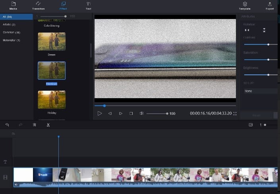280x194 pixels.
Task: Adjust the Saturation slider
Action: (x=261, y=60)
